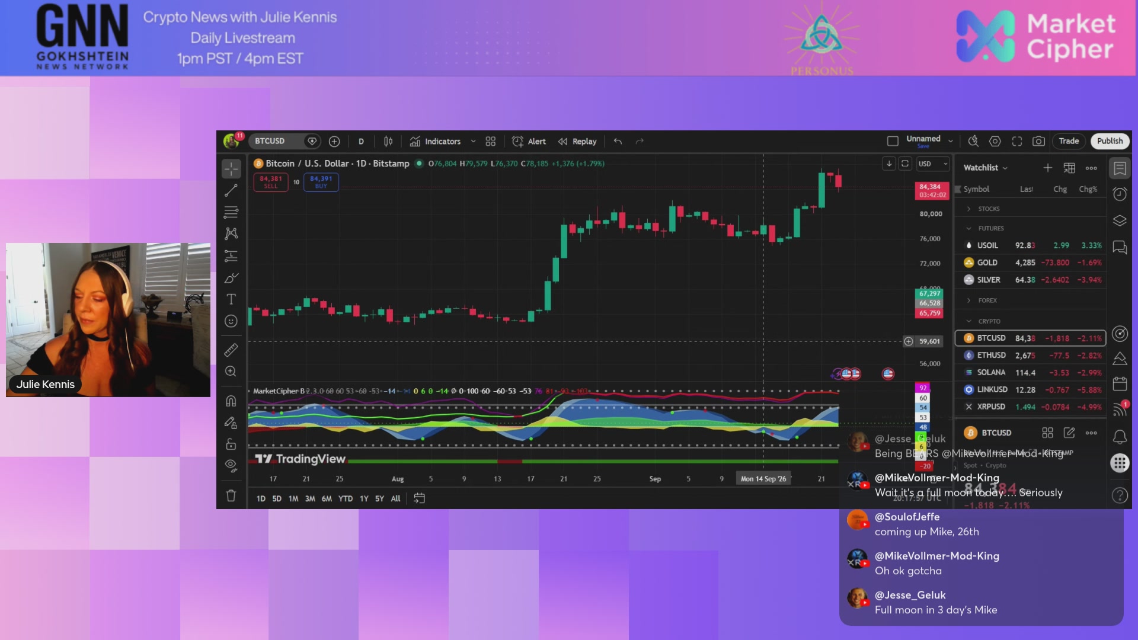Viewport: 1138px width, 640px height.
Task: Click the zoom in tool
Action: coord(231,372)
